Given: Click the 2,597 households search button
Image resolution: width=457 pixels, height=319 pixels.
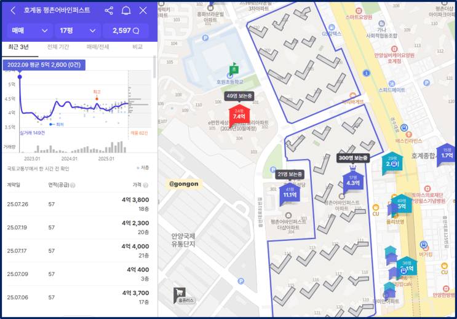Looking at the screenshot, I should [126, 31].
